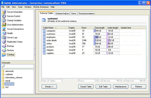Sort by the Update time column header
Viewport: 151px width, 98px height.
point(130,28)
